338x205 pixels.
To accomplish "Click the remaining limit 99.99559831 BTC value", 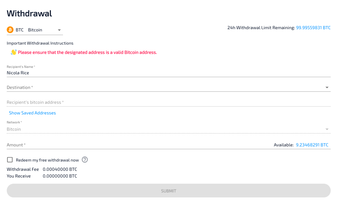I will (x=313, y=28).
